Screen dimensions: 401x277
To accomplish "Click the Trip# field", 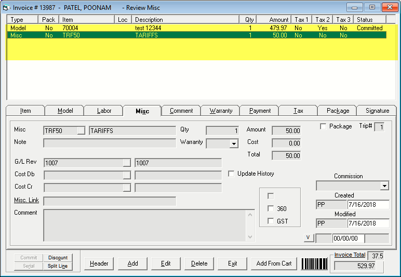I will (379, 127).
